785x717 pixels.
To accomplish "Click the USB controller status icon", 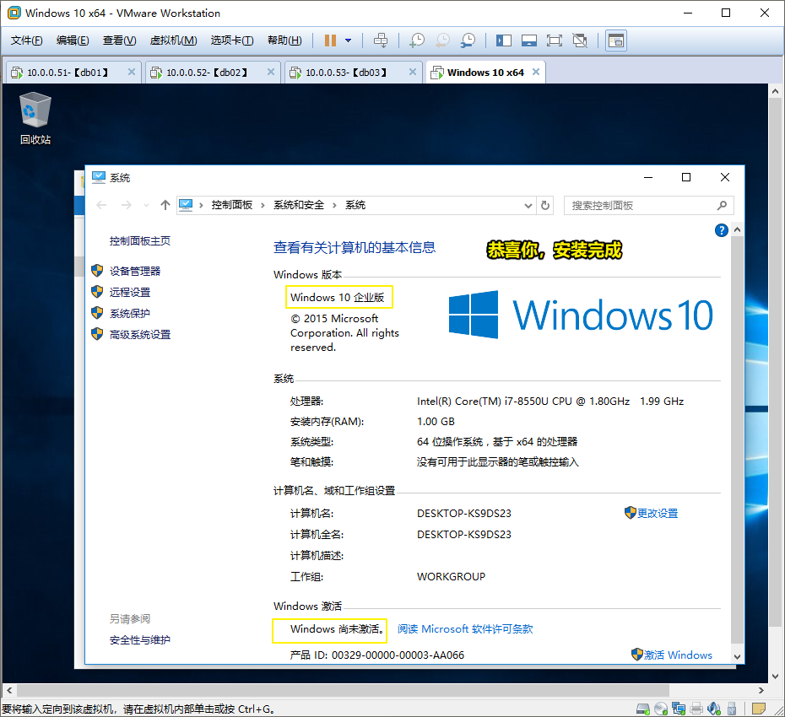I will [x=732, y=709].
